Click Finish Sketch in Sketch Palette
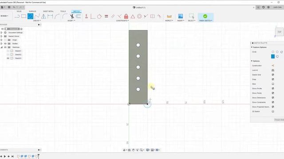Screen dimensions: 284x159 pyautogui.click(x=279, y=120)
